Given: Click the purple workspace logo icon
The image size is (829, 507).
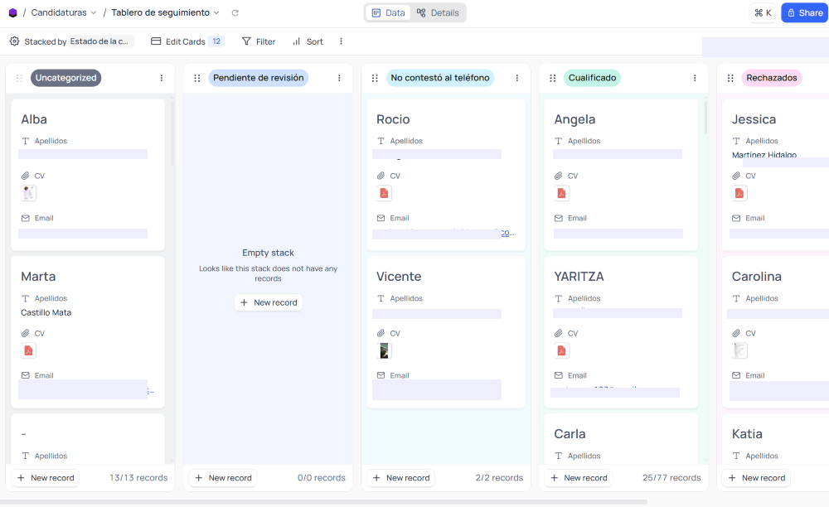Looking at the screenshot, I should (x=12, y=12).
